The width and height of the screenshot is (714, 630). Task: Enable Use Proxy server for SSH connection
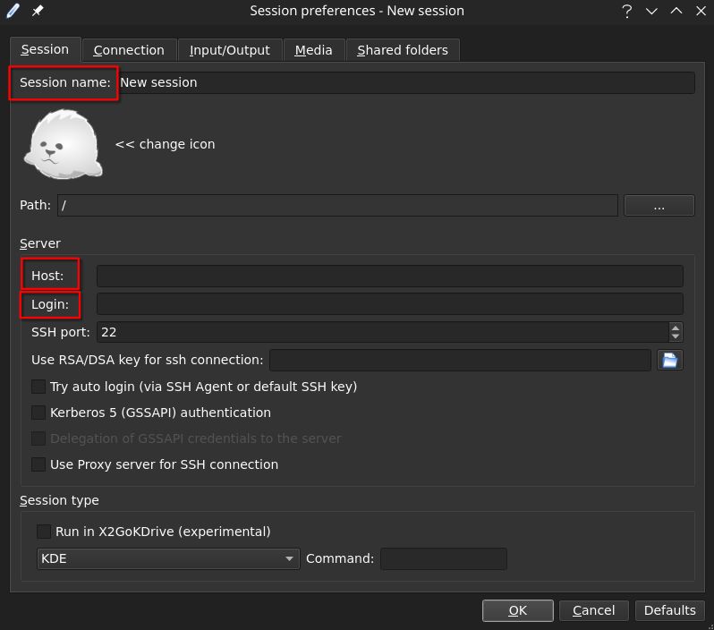click(x=38, y=464)
